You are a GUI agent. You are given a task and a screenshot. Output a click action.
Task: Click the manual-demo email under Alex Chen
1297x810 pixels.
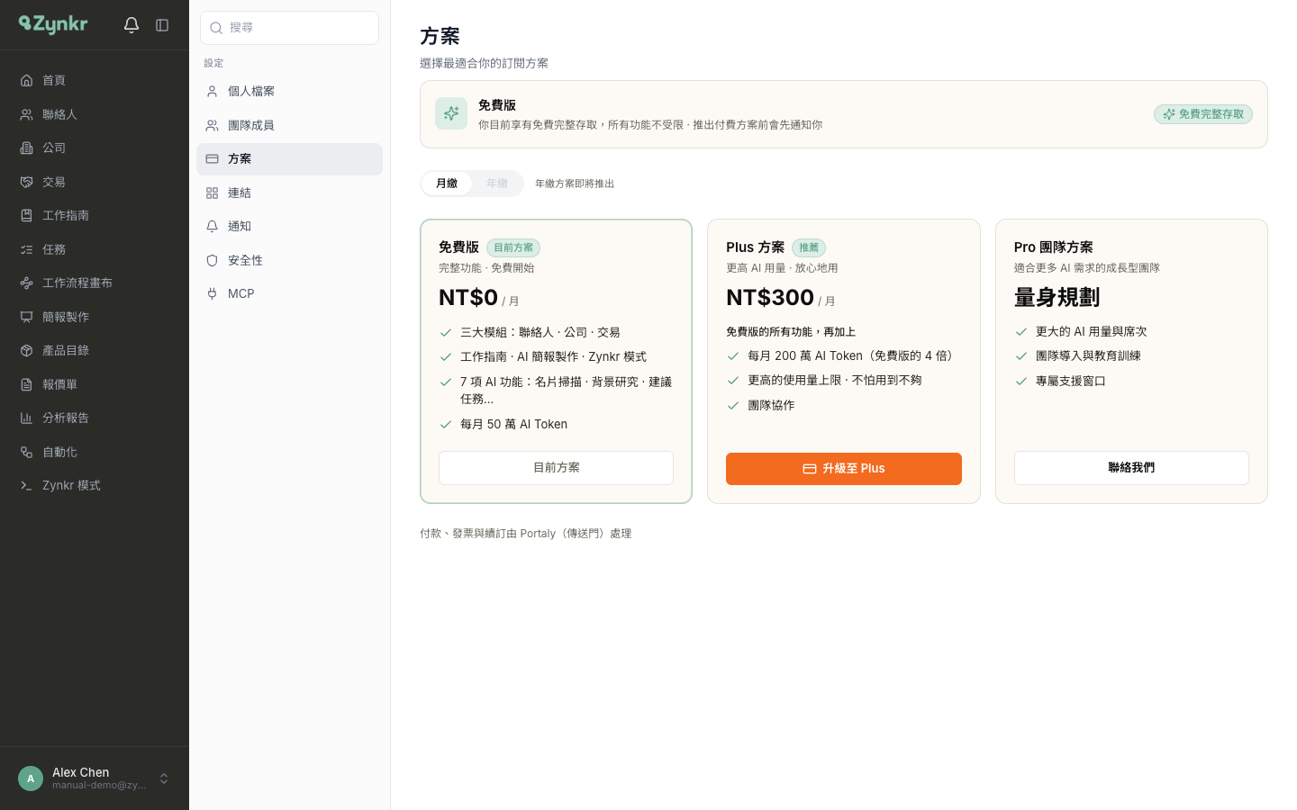99,785
